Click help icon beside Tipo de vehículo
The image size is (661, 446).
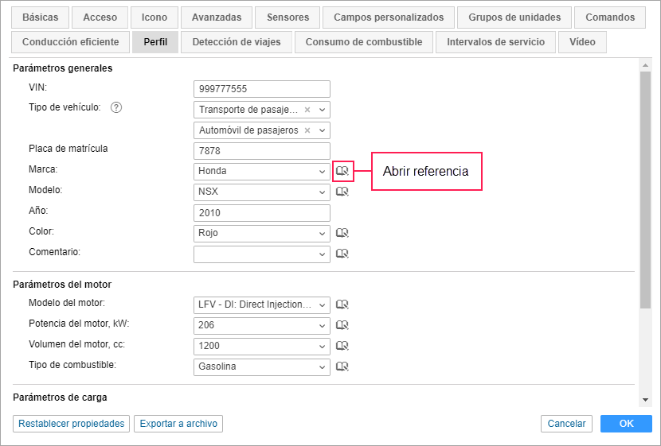116,108
